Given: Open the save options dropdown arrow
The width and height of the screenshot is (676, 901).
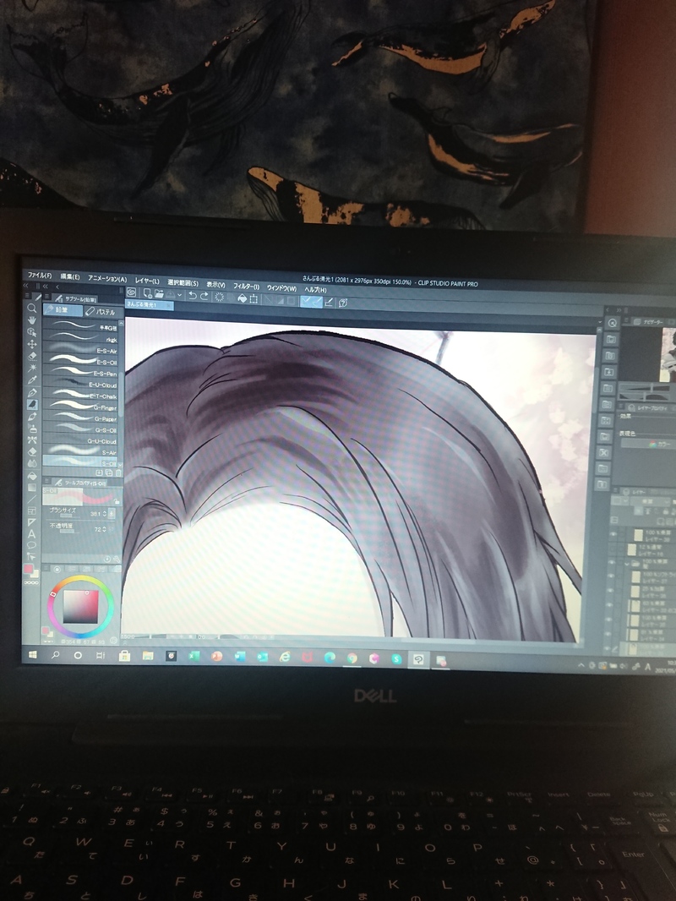Looking at the screenshot, I should click(x=180, y=295).
